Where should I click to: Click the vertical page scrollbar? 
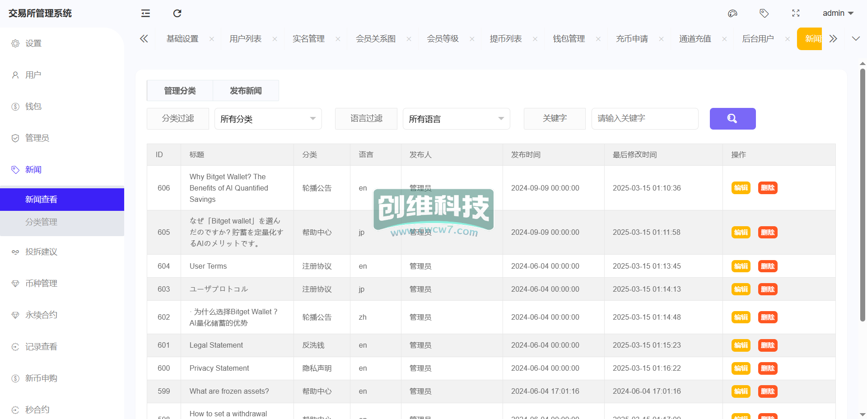pos(862,194)
